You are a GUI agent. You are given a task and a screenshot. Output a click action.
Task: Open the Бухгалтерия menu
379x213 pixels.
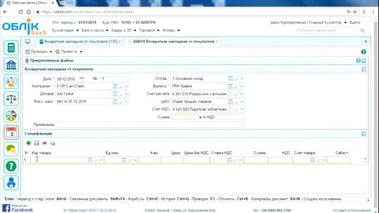point(65,30)
